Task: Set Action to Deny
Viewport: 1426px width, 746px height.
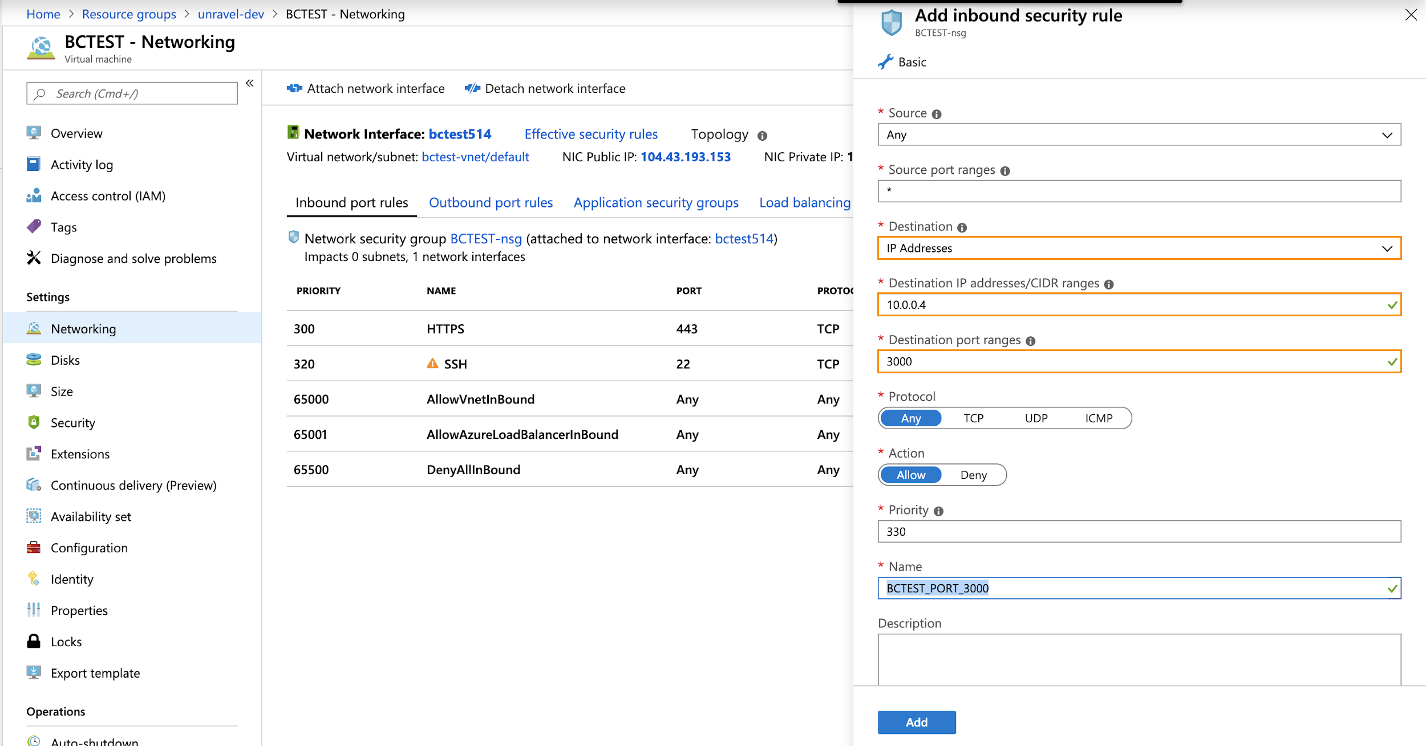Action: (973, 475)
